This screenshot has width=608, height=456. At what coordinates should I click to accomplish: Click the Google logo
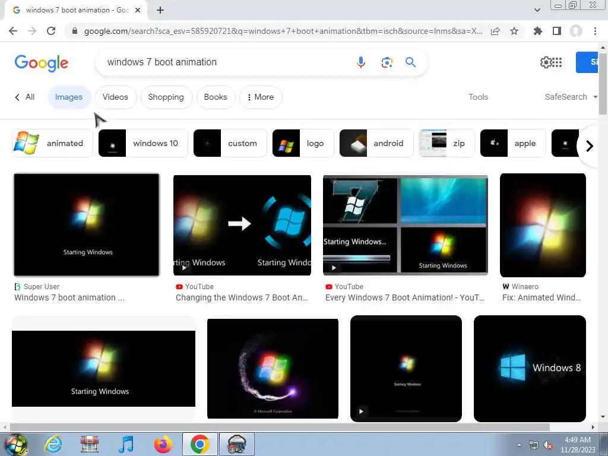pyautogui.click(x=42, y=63)
